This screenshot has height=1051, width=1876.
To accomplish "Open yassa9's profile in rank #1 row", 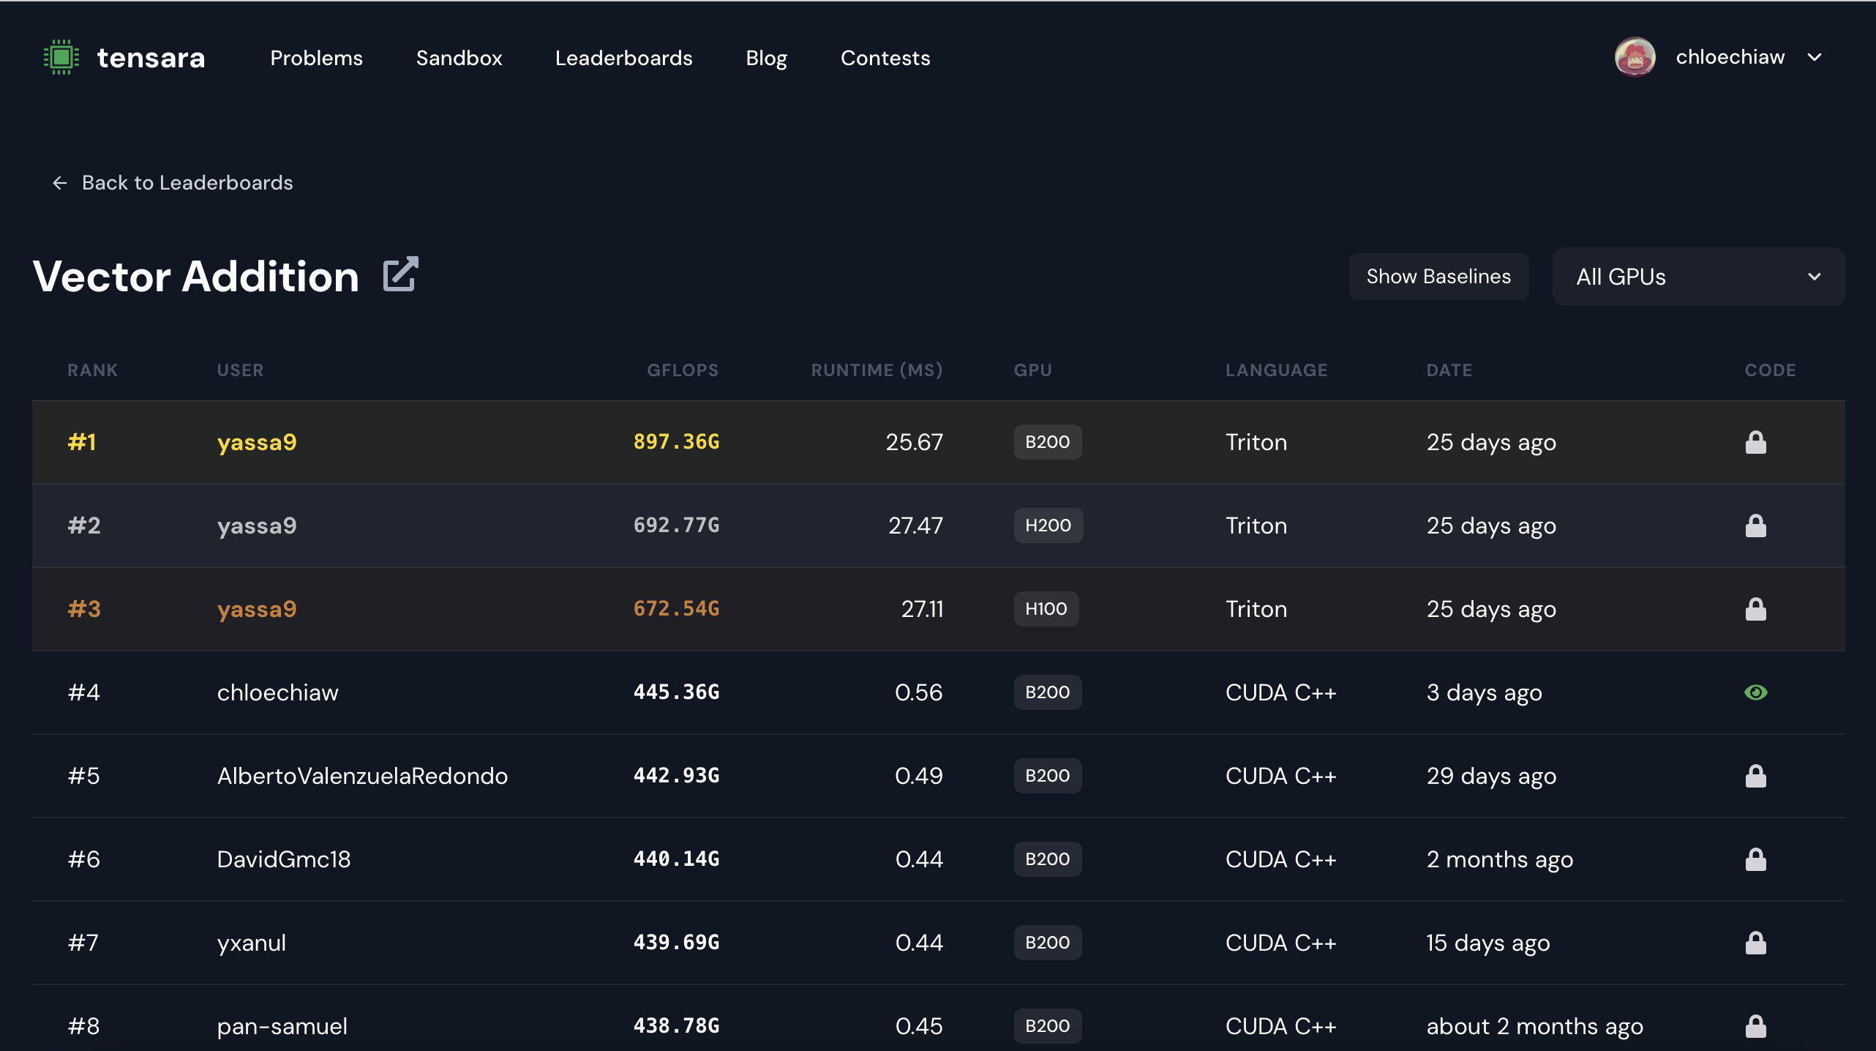I will [257, 442].
